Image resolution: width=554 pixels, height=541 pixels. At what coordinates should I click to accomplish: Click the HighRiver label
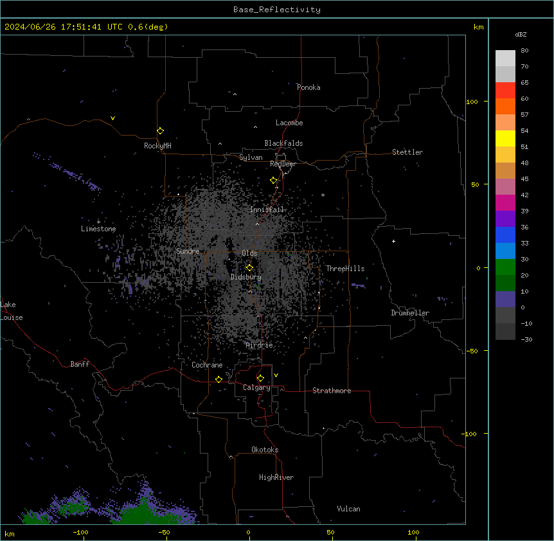(x=276, y=477)
